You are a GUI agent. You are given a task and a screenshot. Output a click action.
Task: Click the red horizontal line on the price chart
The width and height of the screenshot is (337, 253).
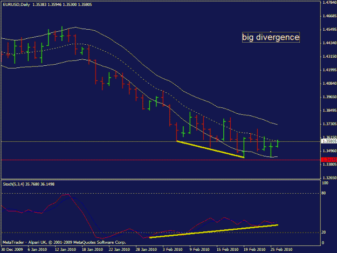point(161,160)
